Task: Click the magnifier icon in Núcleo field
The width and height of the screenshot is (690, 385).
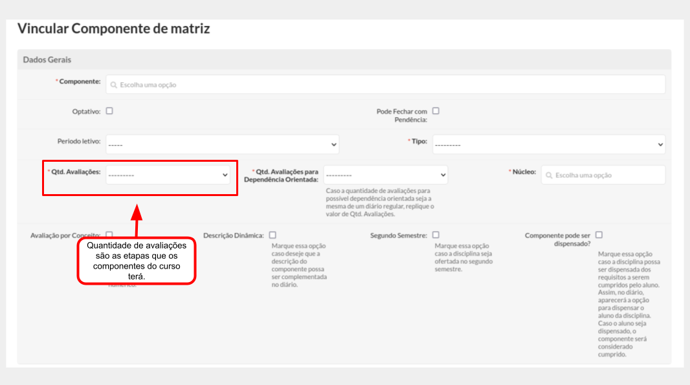Action: tap(549, 175)
